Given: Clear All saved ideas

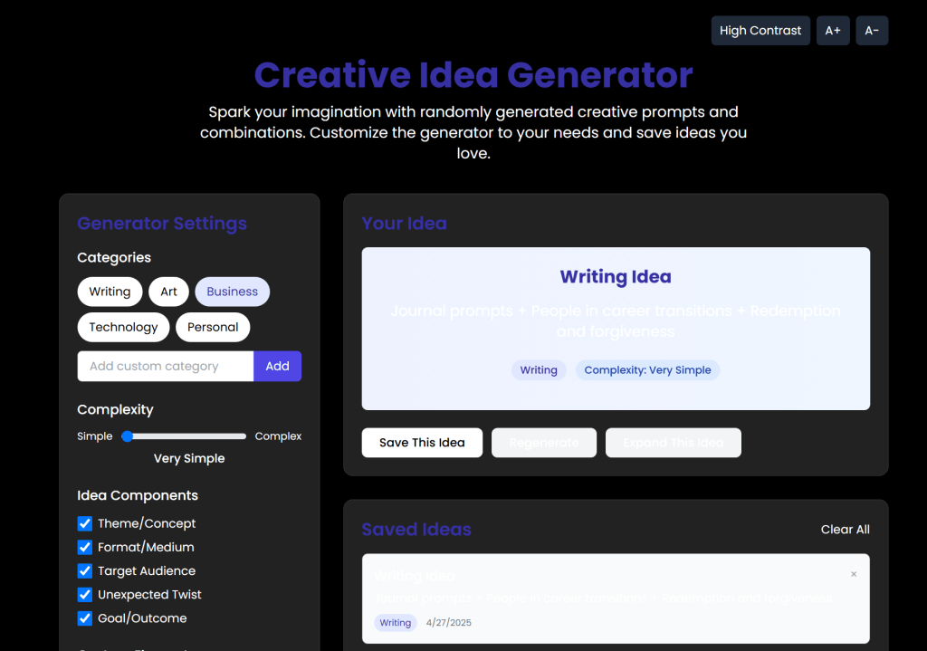Looking at the screenshot, I should (845, 530).
